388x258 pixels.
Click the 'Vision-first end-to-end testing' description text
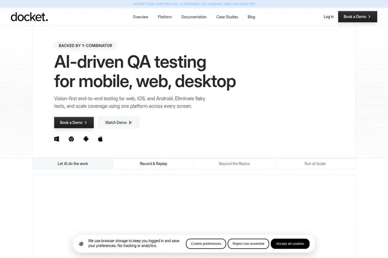coord(130,102)
